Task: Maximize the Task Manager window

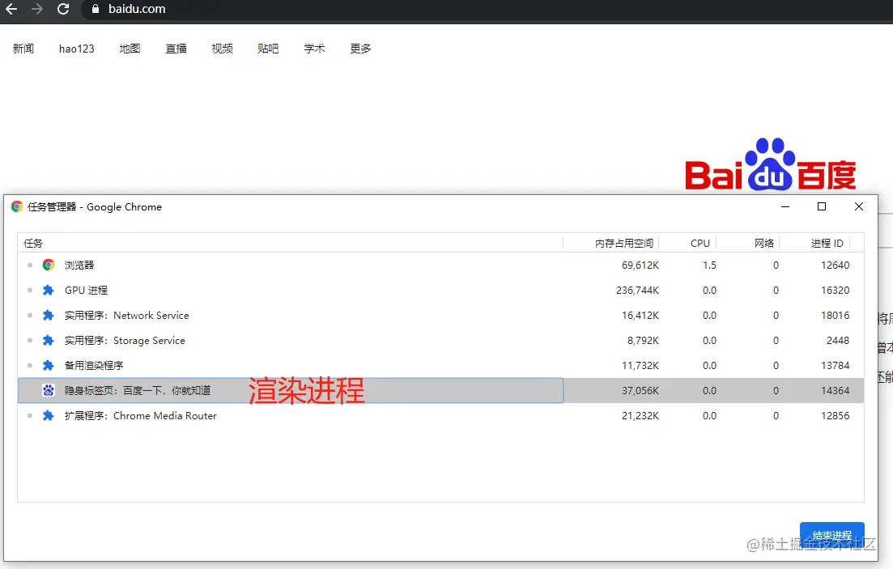Action: 822,206
